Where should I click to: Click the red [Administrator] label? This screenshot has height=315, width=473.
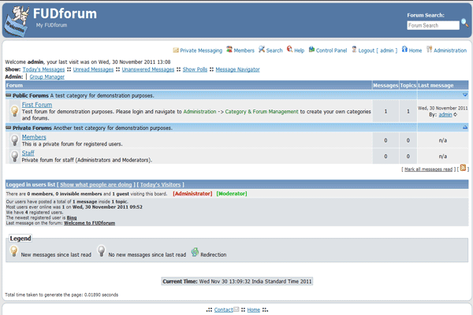point(192,194)
